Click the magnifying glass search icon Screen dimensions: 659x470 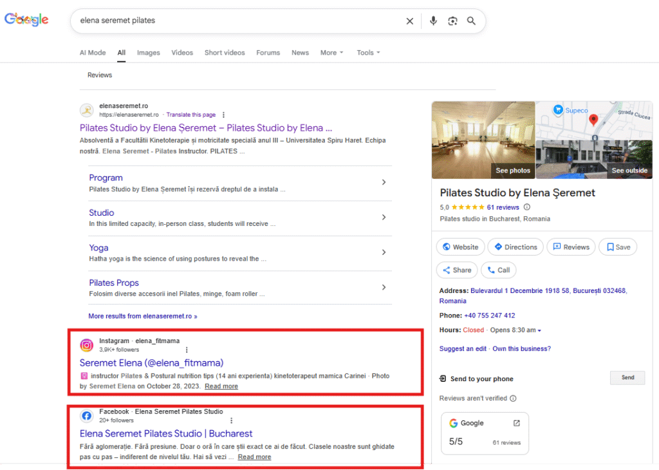(472, 21)
